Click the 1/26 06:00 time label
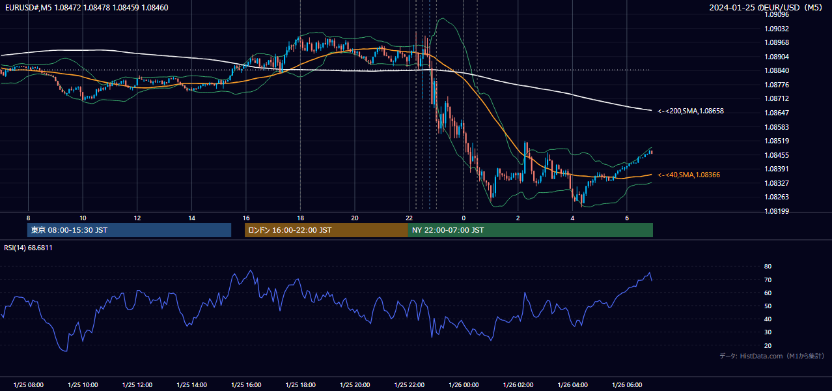 pyautogui.click(x=626, y=385)
